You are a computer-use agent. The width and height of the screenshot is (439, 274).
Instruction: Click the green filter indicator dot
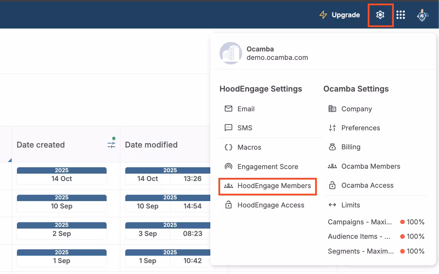(114, 139)
